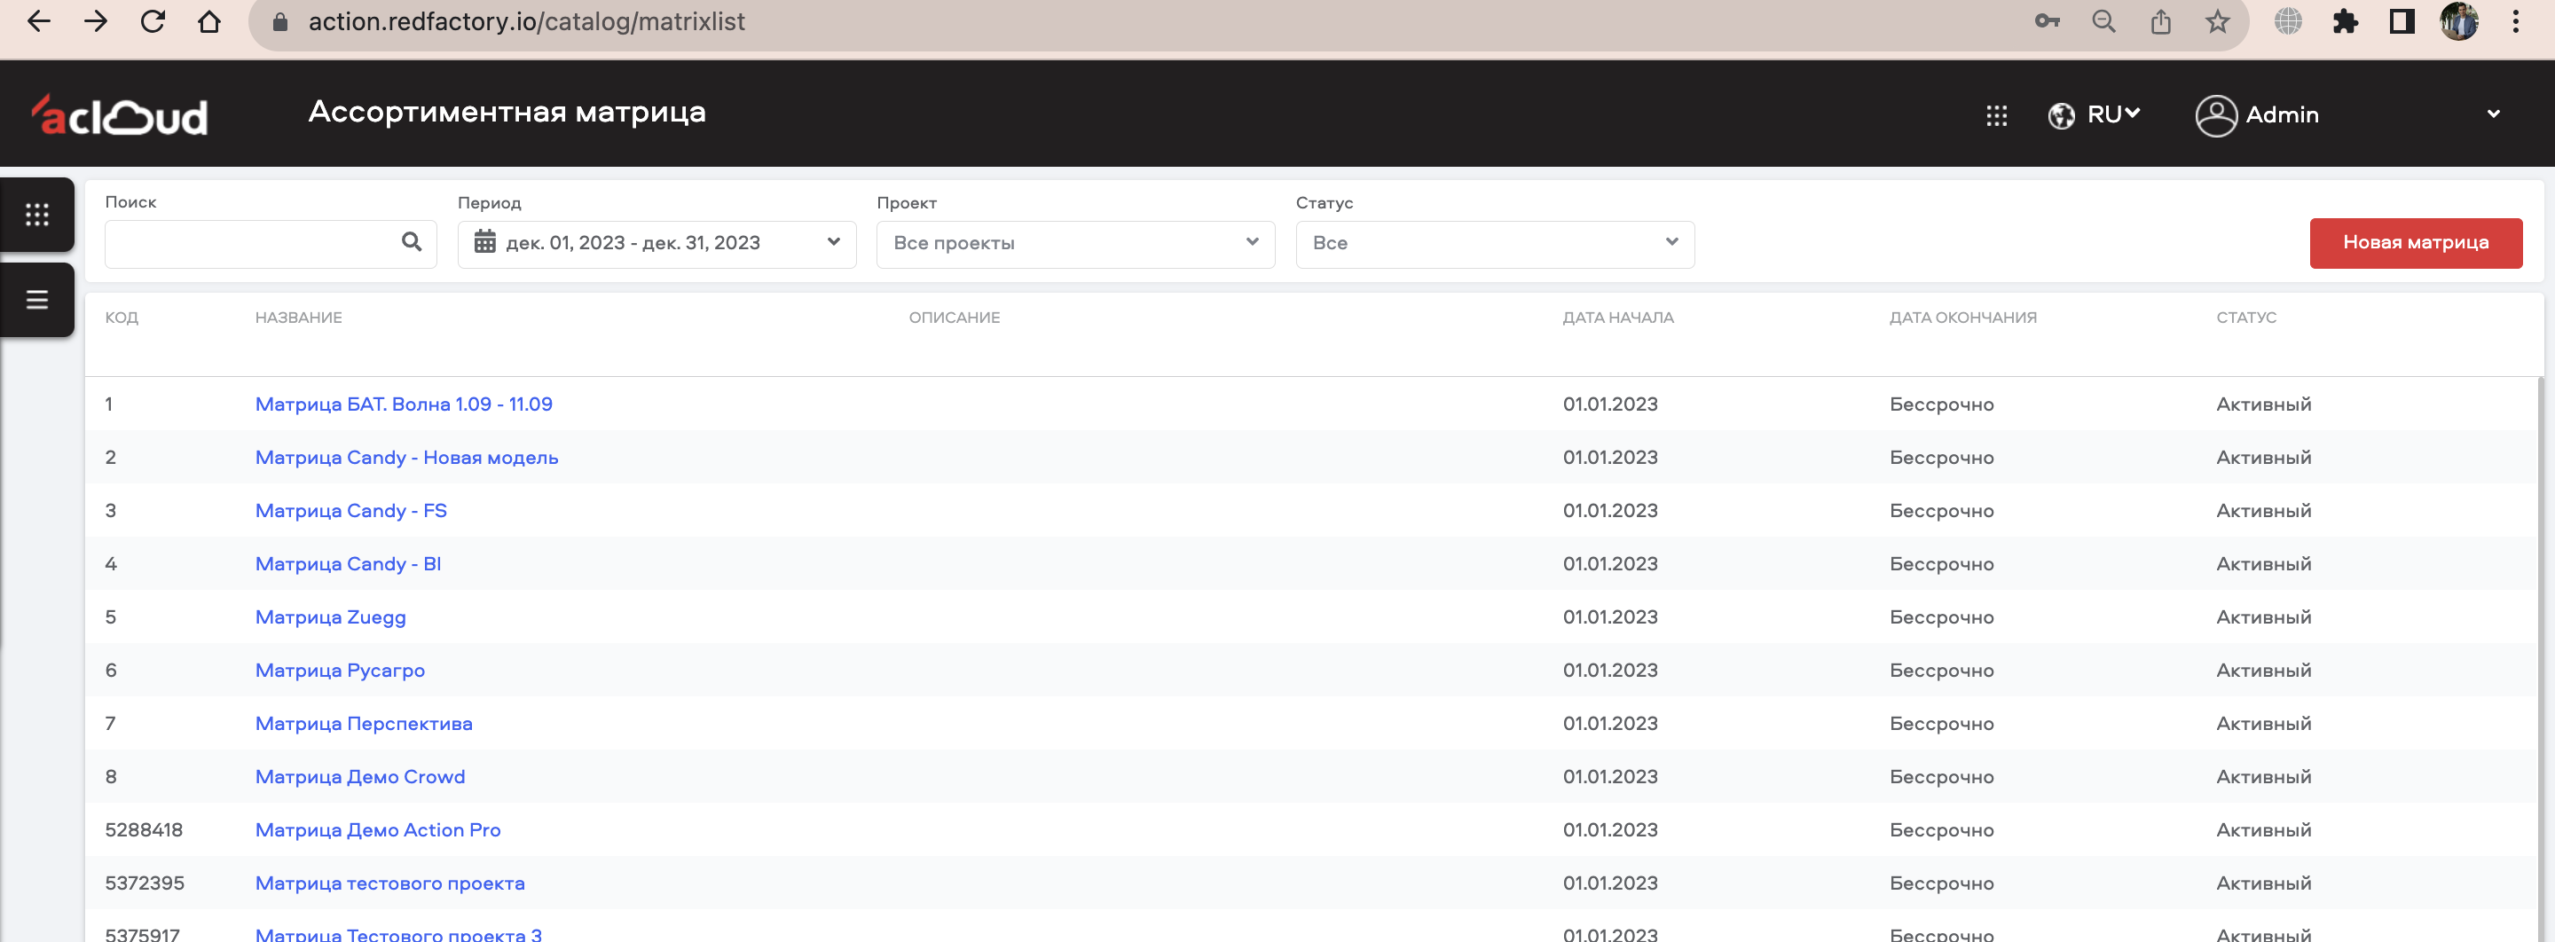This screenshot has width=2555, height=942.
Task: Click the table vertical scrollbar
Action: 2540,658
